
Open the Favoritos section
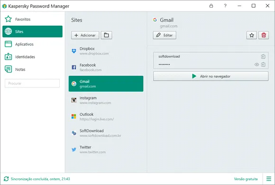click(32, 19)
